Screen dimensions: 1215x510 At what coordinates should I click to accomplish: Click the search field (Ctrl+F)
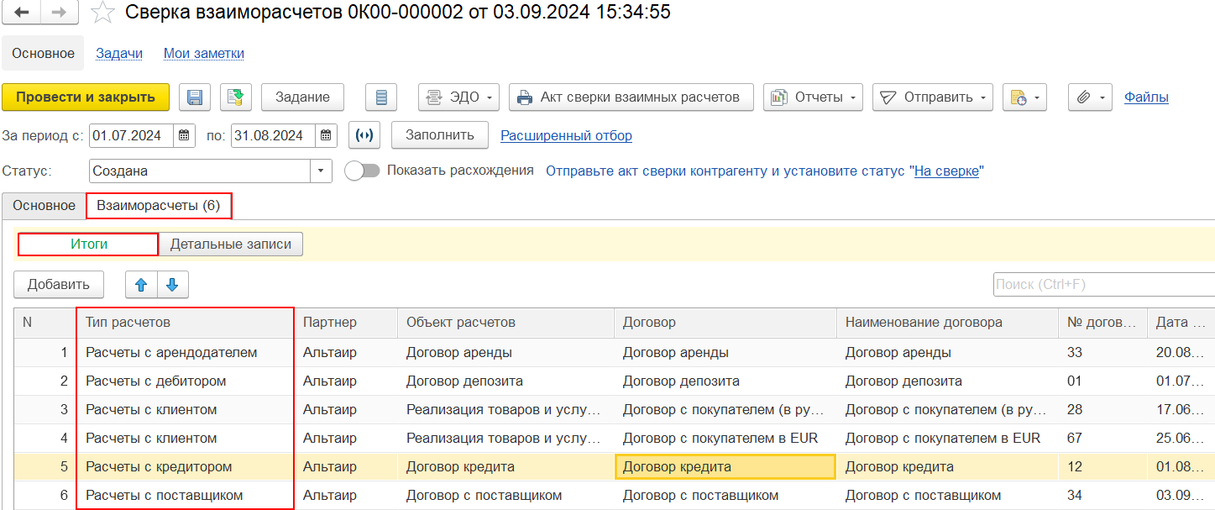tap(1103, 285)
